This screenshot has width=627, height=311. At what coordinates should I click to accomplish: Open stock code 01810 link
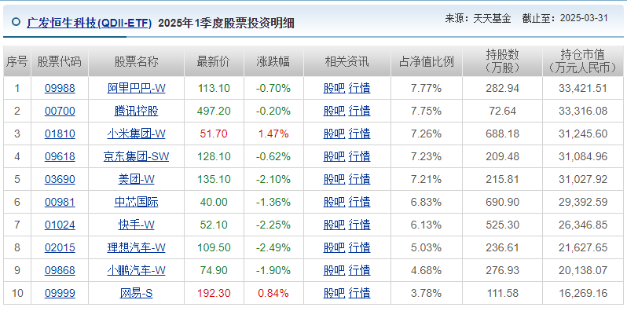point(60,134)
